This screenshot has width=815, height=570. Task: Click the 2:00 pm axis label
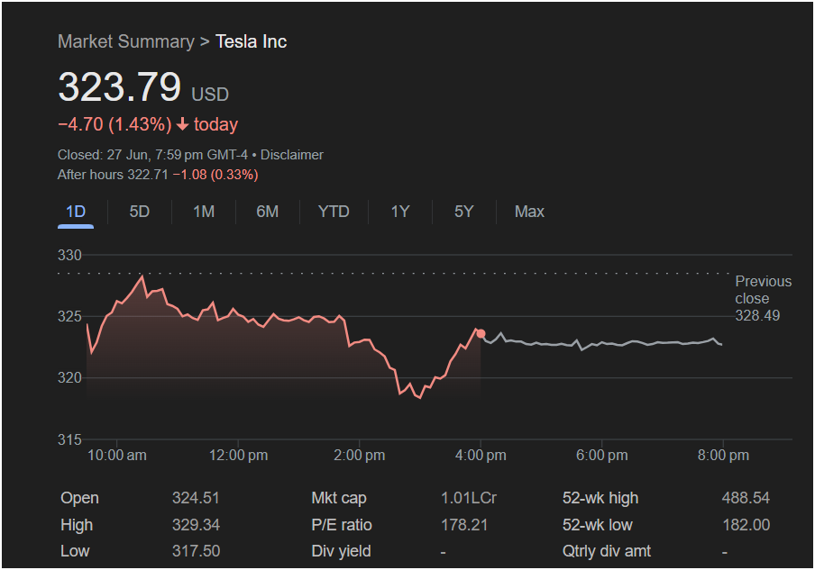point(359,456)
